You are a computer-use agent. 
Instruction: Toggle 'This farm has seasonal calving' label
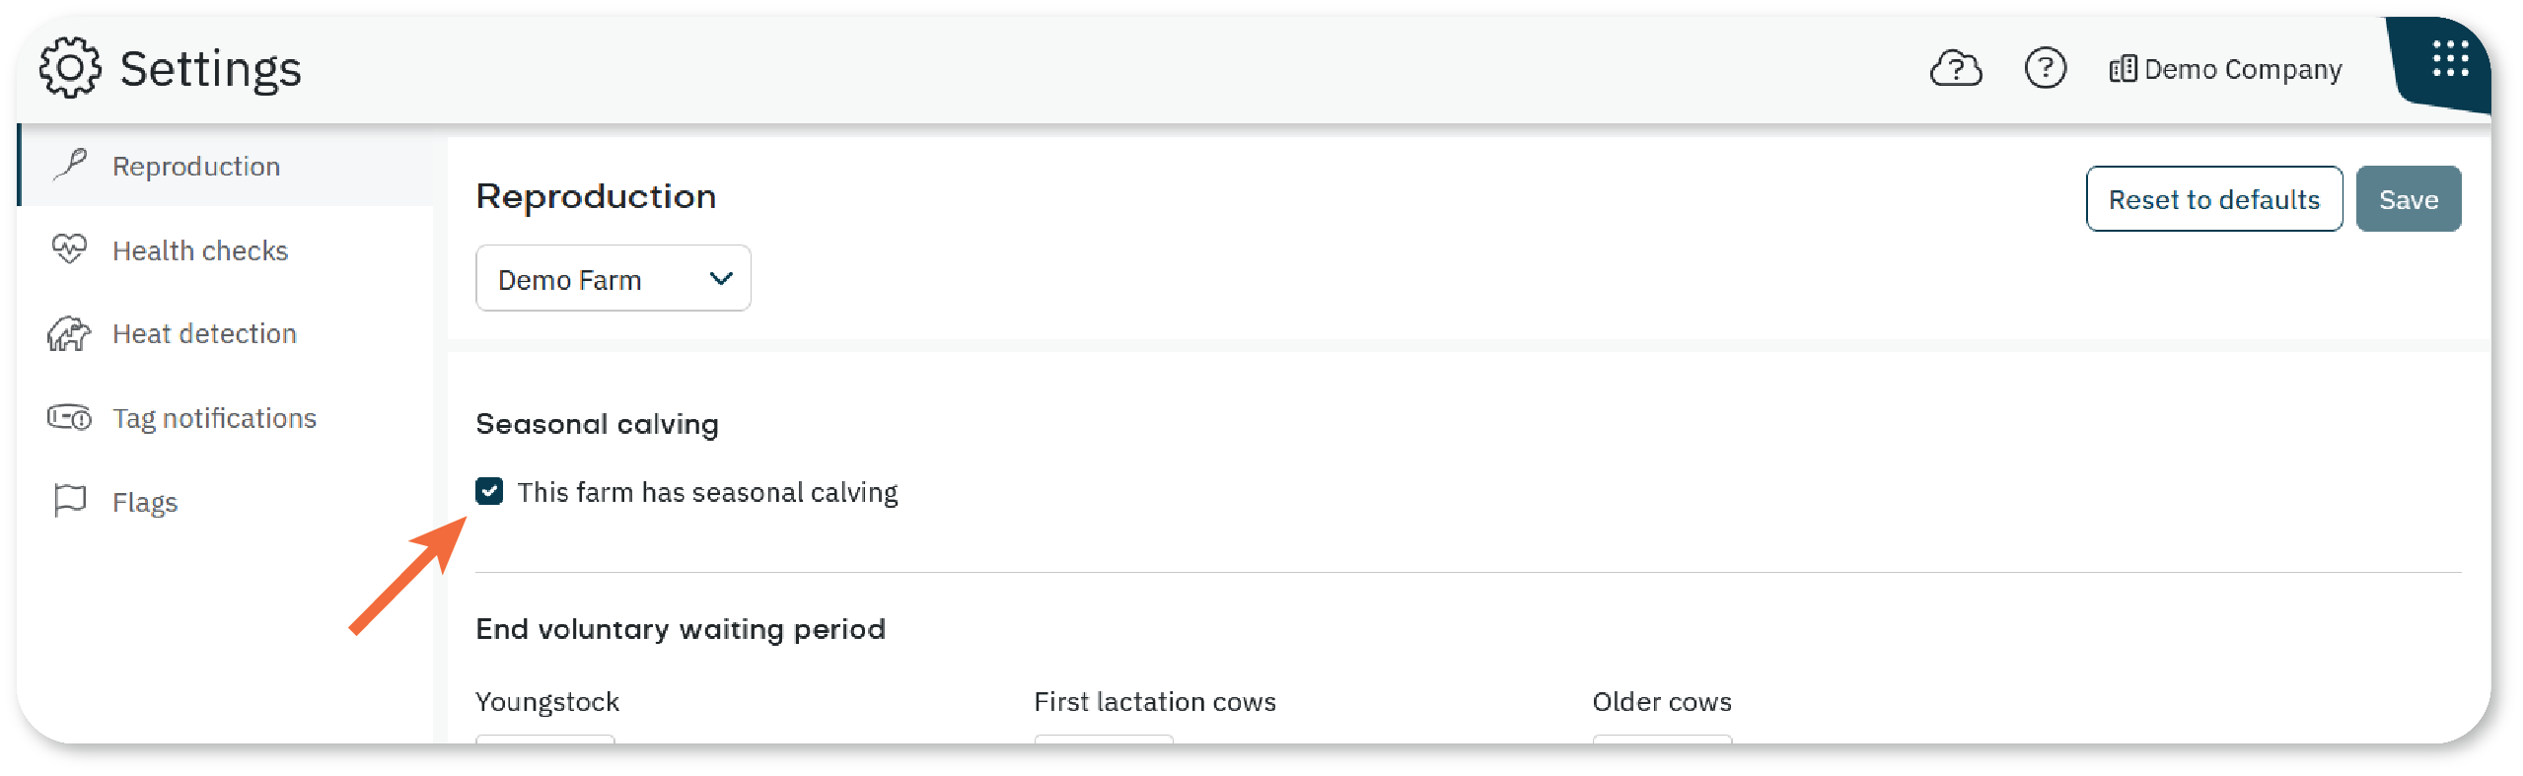pyautogui.click(x=707, y=492)
